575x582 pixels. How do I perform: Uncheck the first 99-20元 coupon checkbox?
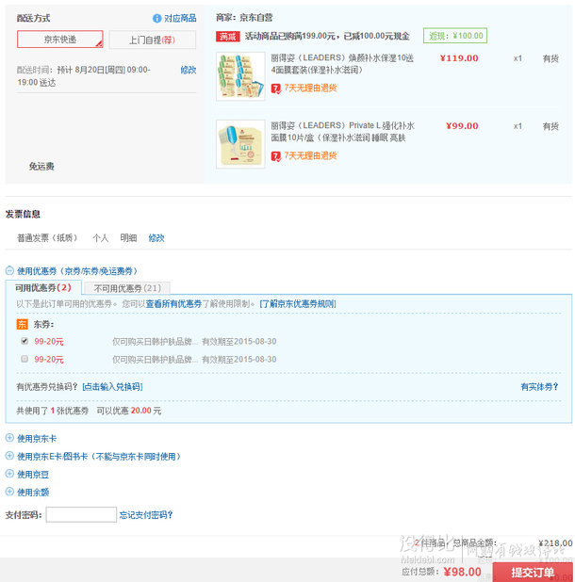pos(25,341)
